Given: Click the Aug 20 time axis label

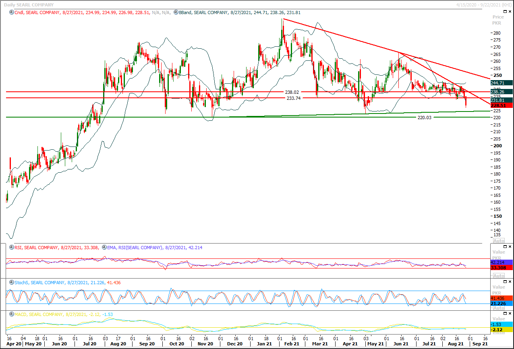Looking at the screenshot, I should click(118, 344).
